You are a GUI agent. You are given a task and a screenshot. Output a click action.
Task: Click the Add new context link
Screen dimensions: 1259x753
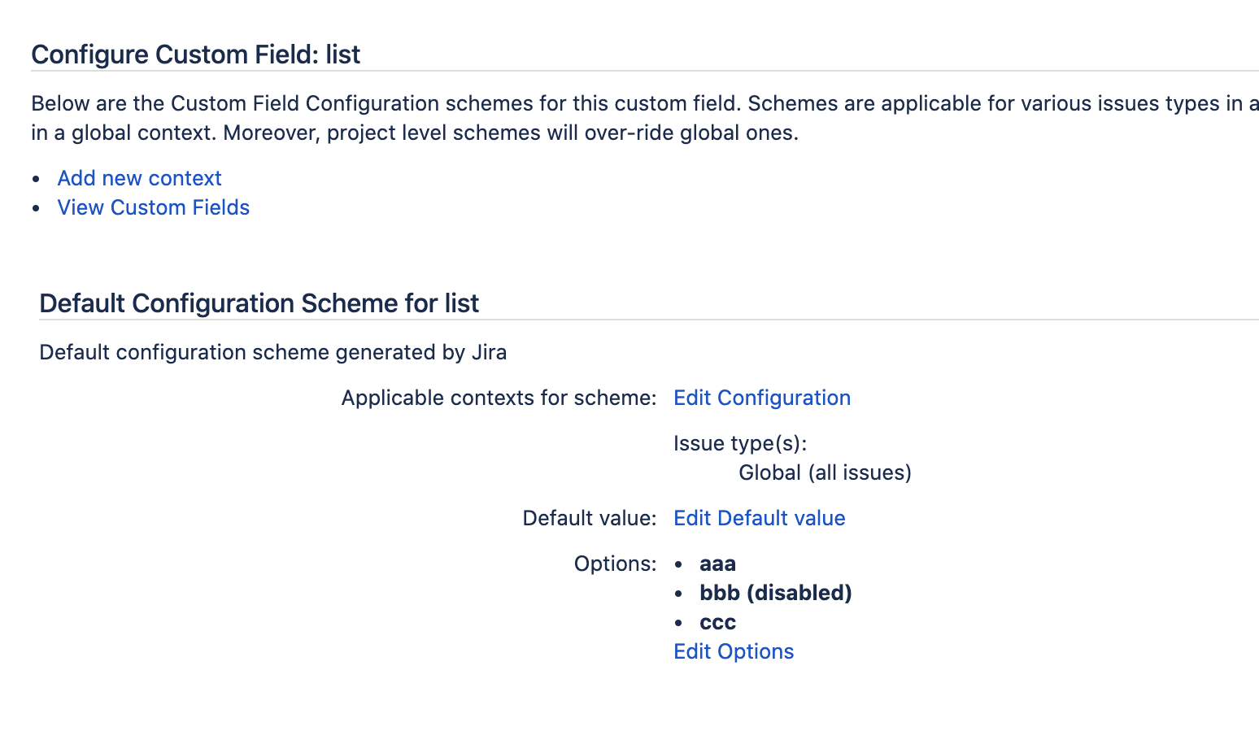139,178
